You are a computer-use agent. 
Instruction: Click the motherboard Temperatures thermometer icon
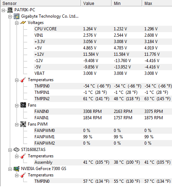(23, 80)
